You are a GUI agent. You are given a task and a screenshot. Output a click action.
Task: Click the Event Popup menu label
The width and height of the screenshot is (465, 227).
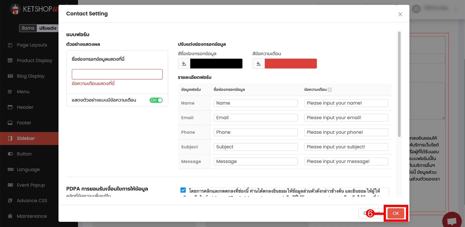tap(31, 185)
